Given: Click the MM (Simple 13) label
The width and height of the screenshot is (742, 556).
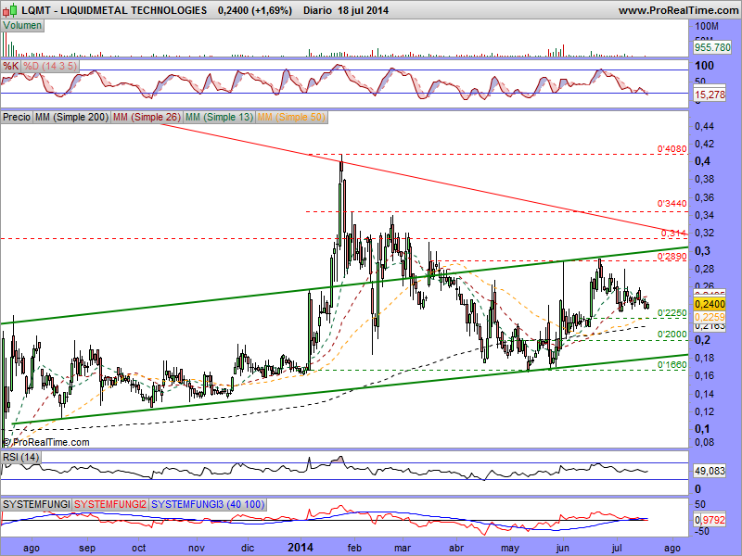Looking at the screenshot, I should (x=219, y=117).
